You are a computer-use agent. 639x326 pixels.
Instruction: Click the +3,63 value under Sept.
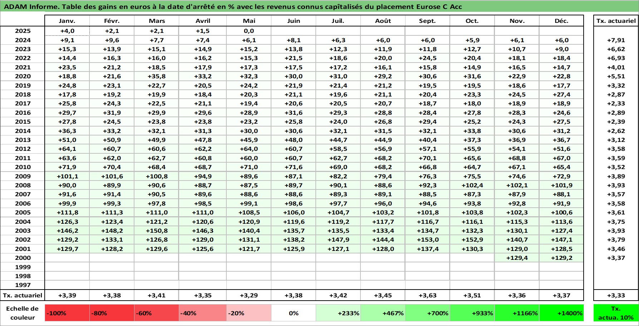tap(428, 295)
